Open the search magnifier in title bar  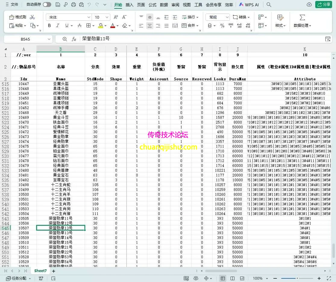(x=268, y=5)
